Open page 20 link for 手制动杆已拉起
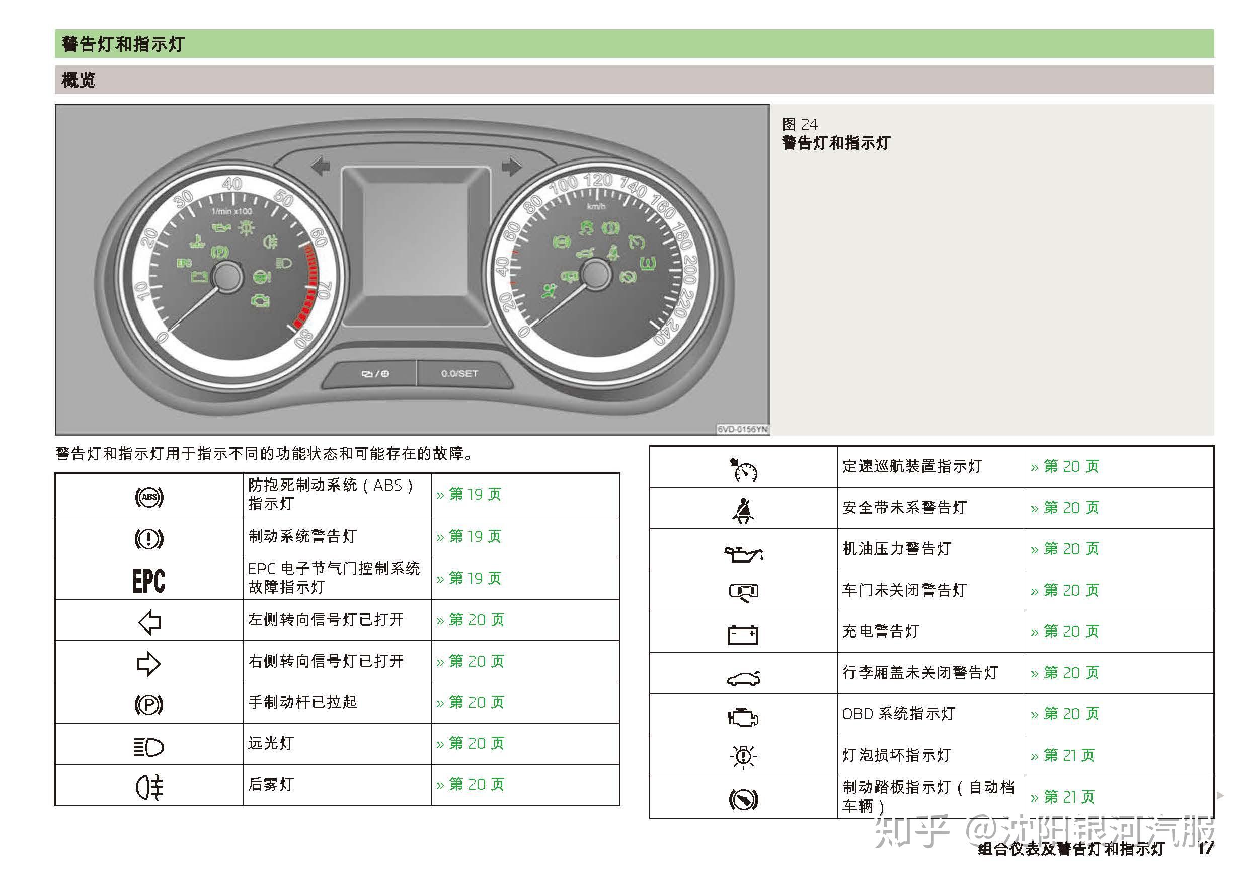The height and width of the screenshot is (881, 1247). [x=471, y=703]
